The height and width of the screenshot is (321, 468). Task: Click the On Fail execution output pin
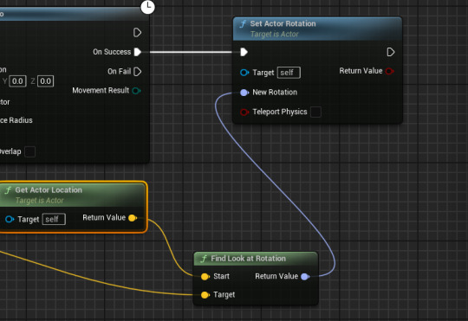[138, 72]
